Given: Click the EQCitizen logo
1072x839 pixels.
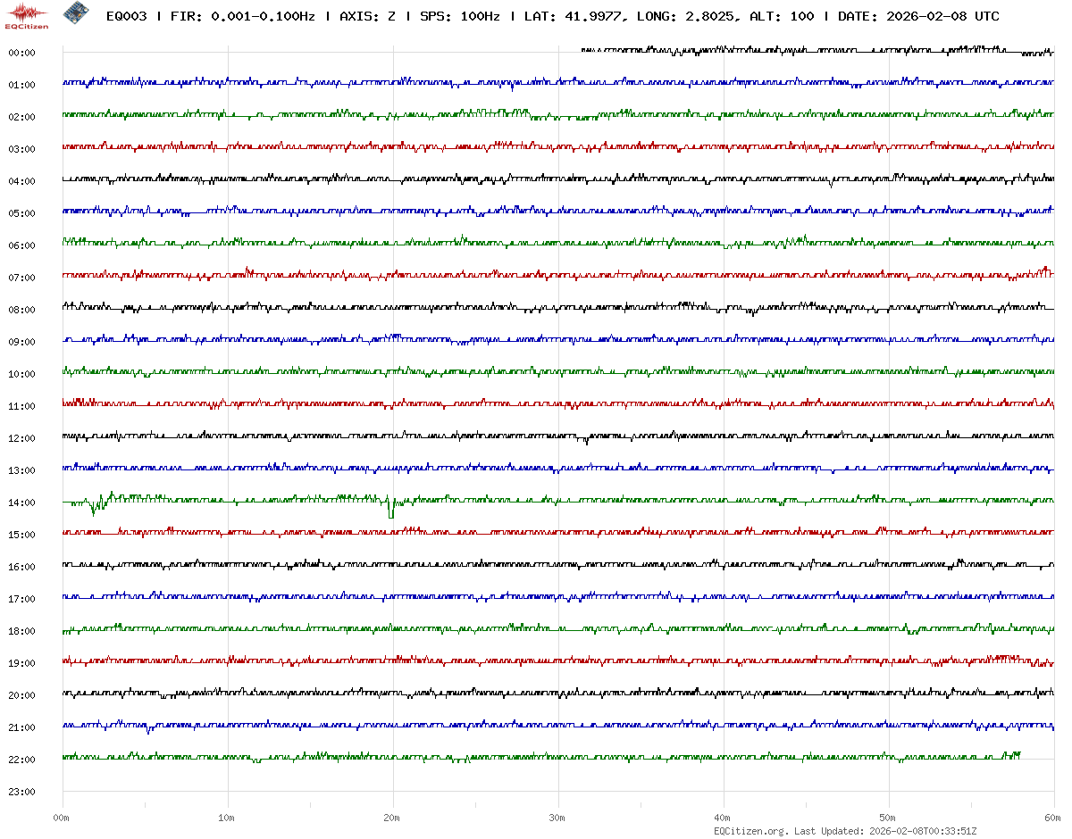Looking at the screenshot, I should [x=27, y=15].
